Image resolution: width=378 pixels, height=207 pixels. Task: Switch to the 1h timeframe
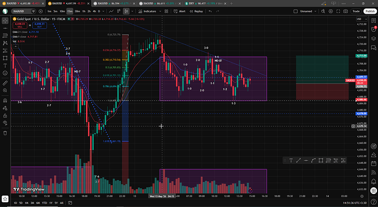[84, 12]
